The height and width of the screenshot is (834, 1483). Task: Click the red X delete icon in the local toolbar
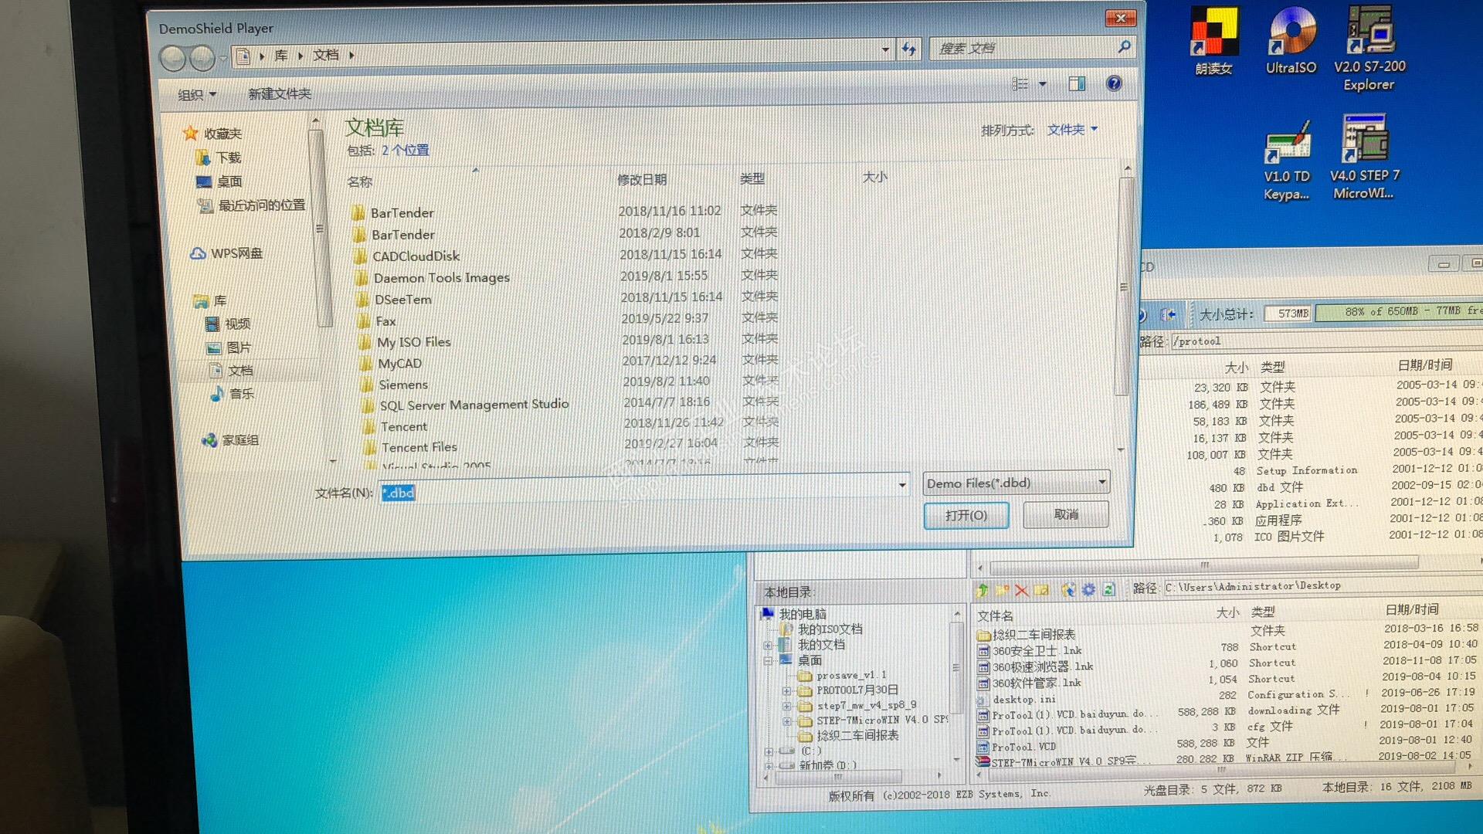pyautogui.click(x=1021, y=591)
